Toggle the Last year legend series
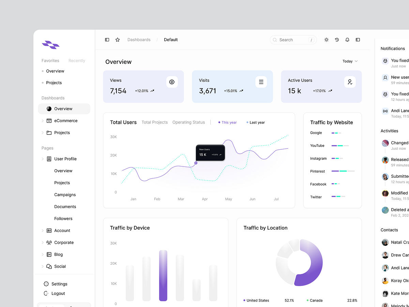This screenshot has width=409, height=307. coord(256,122)
